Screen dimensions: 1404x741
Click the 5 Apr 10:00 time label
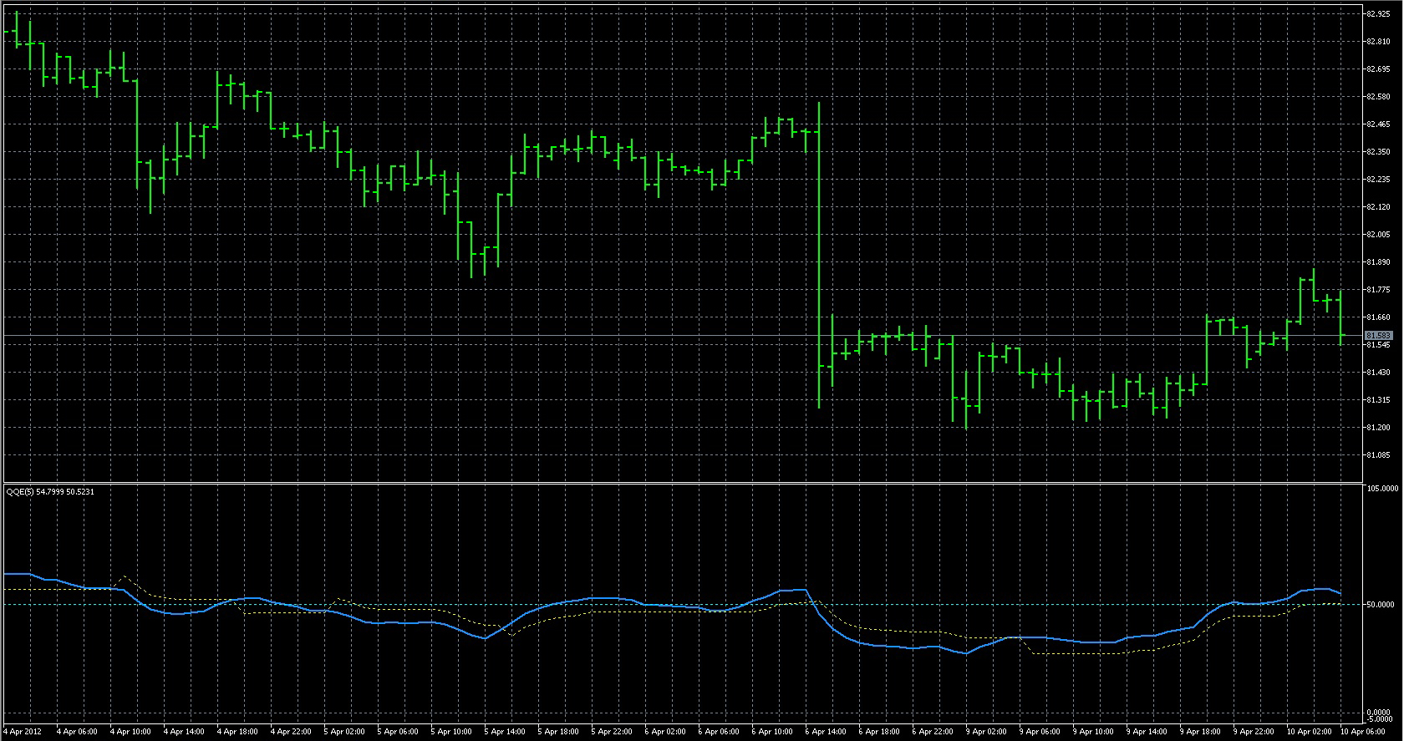tap(451, 732)
